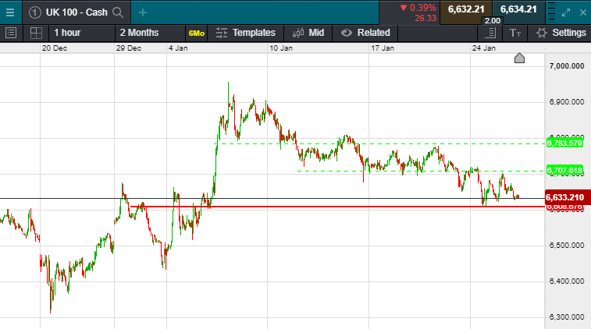This screenshot has height=329, width=591.
Task: Click the house marker on the chart
Action: [519, 58]
